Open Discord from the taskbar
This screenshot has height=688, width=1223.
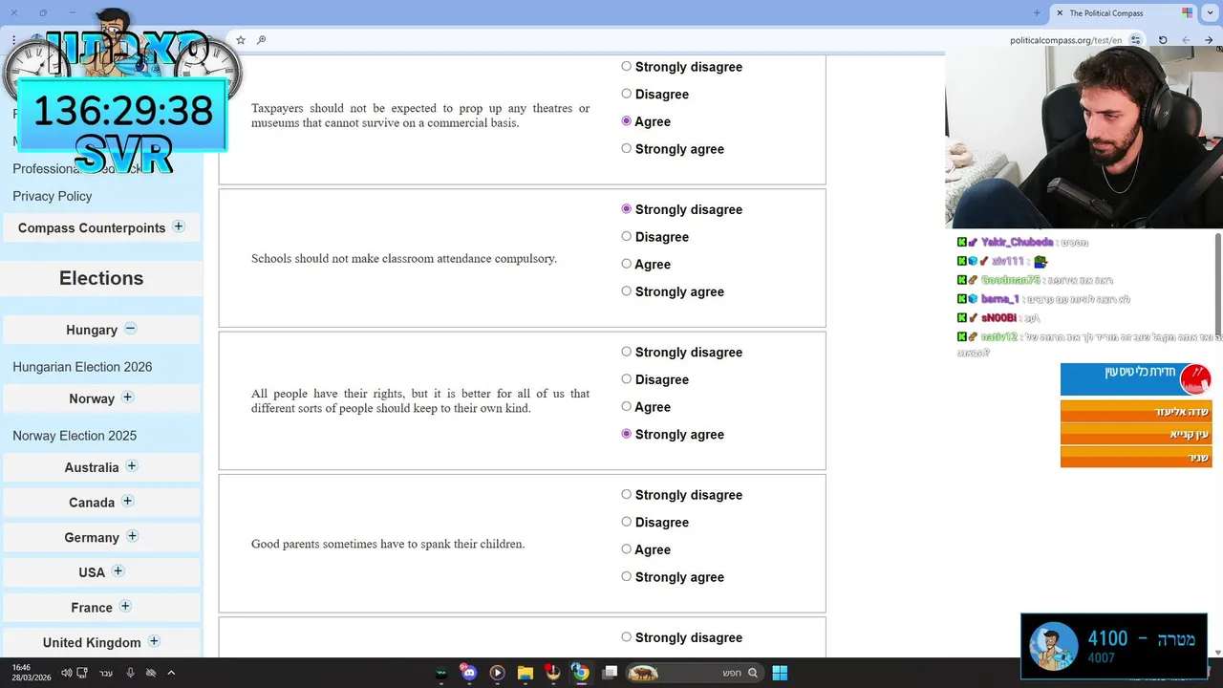pos(468,673)
